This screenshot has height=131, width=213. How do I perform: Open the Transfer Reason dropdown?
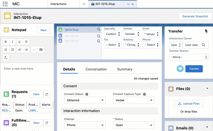pos(189,57)
